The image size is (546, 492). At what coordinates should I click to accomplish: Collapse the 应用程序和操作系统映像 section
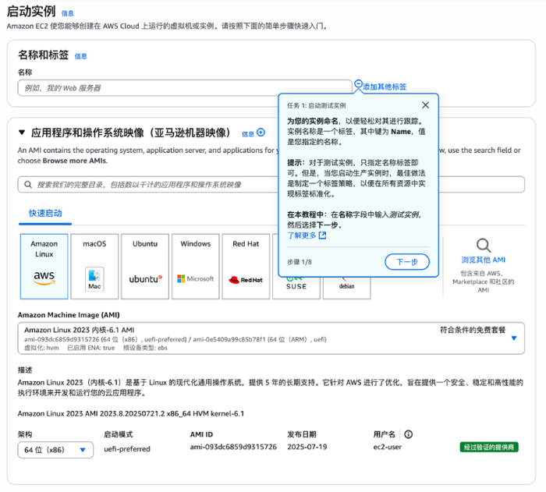(22, 133)
